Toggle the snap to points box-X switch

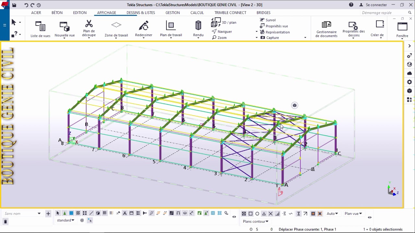click(244, 214)
